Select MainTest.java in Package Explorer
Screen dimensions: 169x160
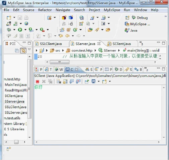pyautogui.click(x=16, y=85)
